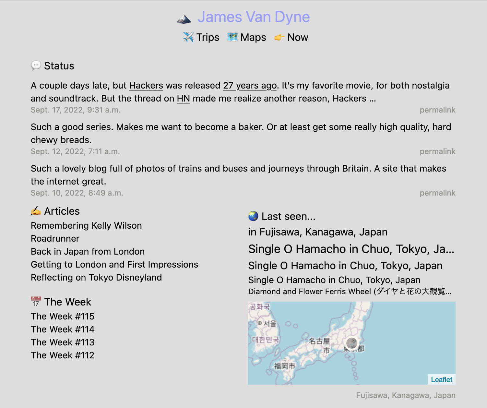Screen dimensions: 487x408
Task: Click the airplane icon next to Trips
Action: click(188, 37)
